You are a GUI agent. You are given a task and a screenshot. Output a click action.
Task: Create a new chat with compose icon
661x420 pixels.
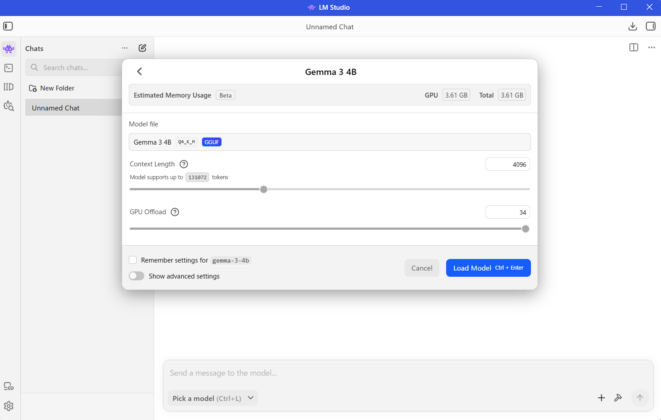coord(142,48)
